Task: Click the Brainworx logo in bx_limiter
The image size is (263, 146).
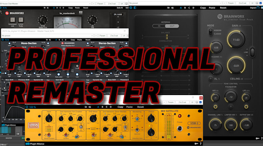Action: coord(231,16)
